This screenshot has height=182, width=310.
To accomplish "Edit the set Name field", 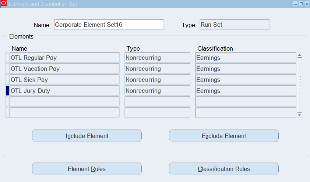I will click(109, 25).
